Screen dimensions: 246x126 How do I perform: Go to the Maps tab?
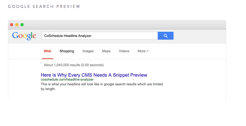pyautogui.click(x=106, y=51)
